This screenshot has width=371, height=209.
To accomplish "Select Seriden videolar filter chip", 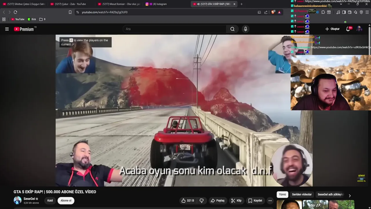I will tap(302, 194).
